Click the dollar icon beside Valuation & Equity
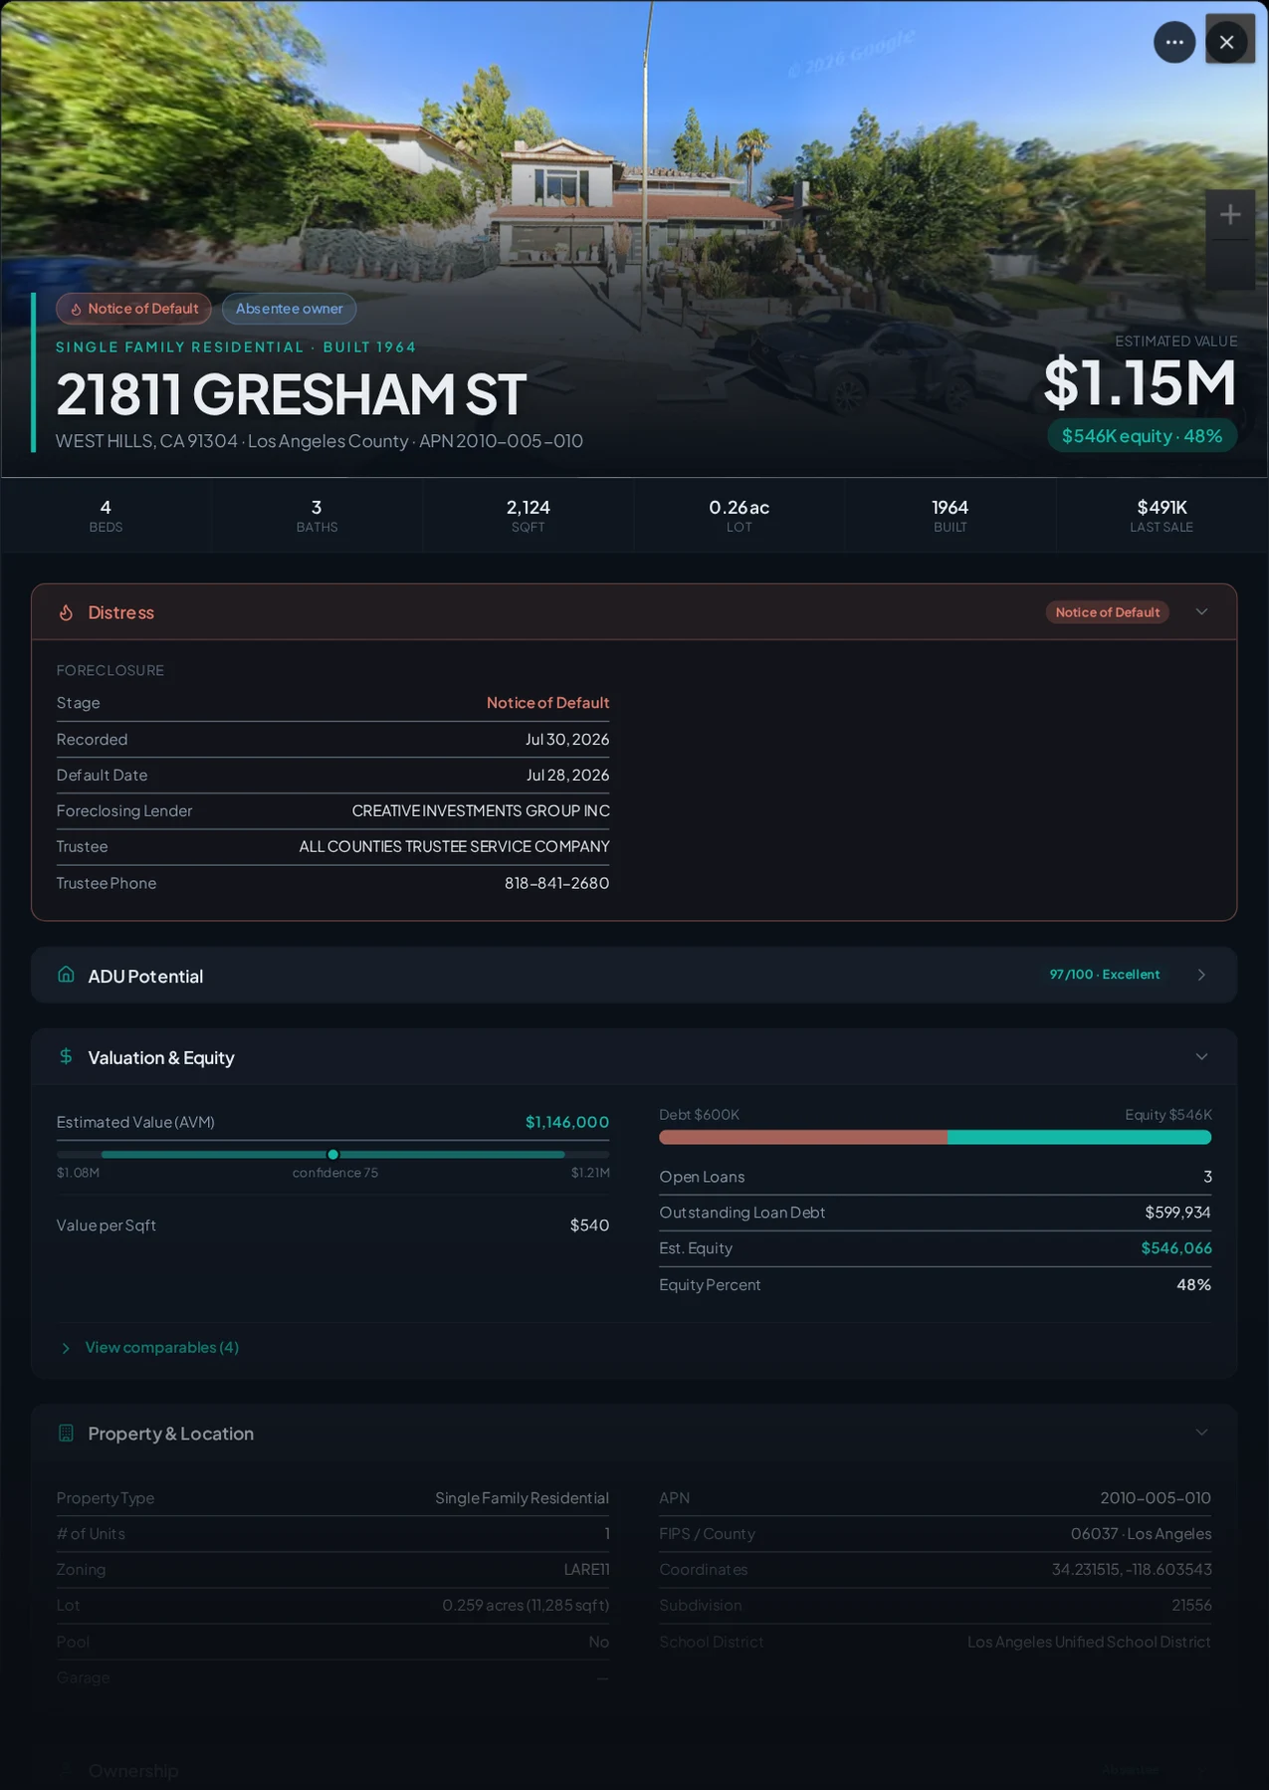 click(66, 1056)
